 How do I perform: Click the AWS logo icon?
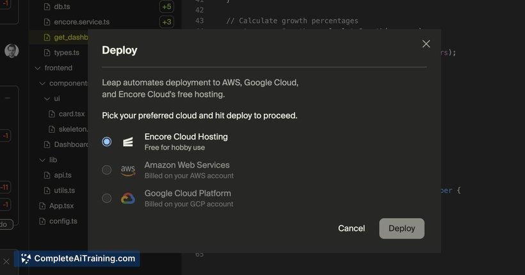click(128, 170)
